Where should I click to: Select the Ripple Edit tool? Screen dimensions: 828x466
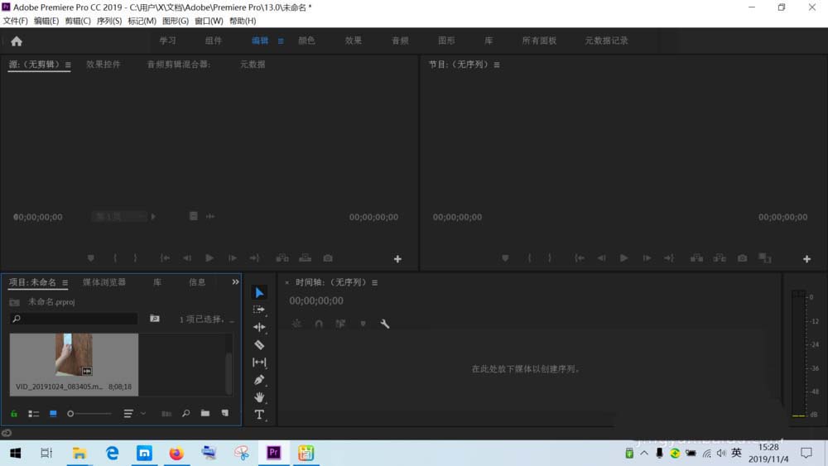tap(259, 327)
